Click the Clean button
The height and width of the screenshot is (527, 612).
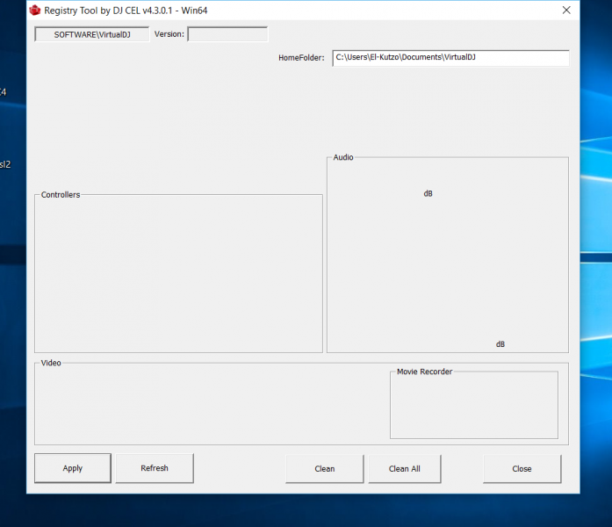coord(324,468)
